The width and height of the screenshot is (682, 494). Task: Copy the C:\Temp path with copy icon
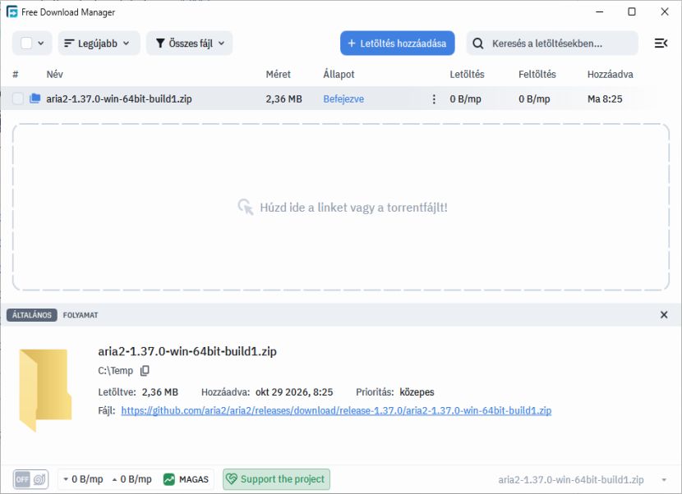(145, 371)
